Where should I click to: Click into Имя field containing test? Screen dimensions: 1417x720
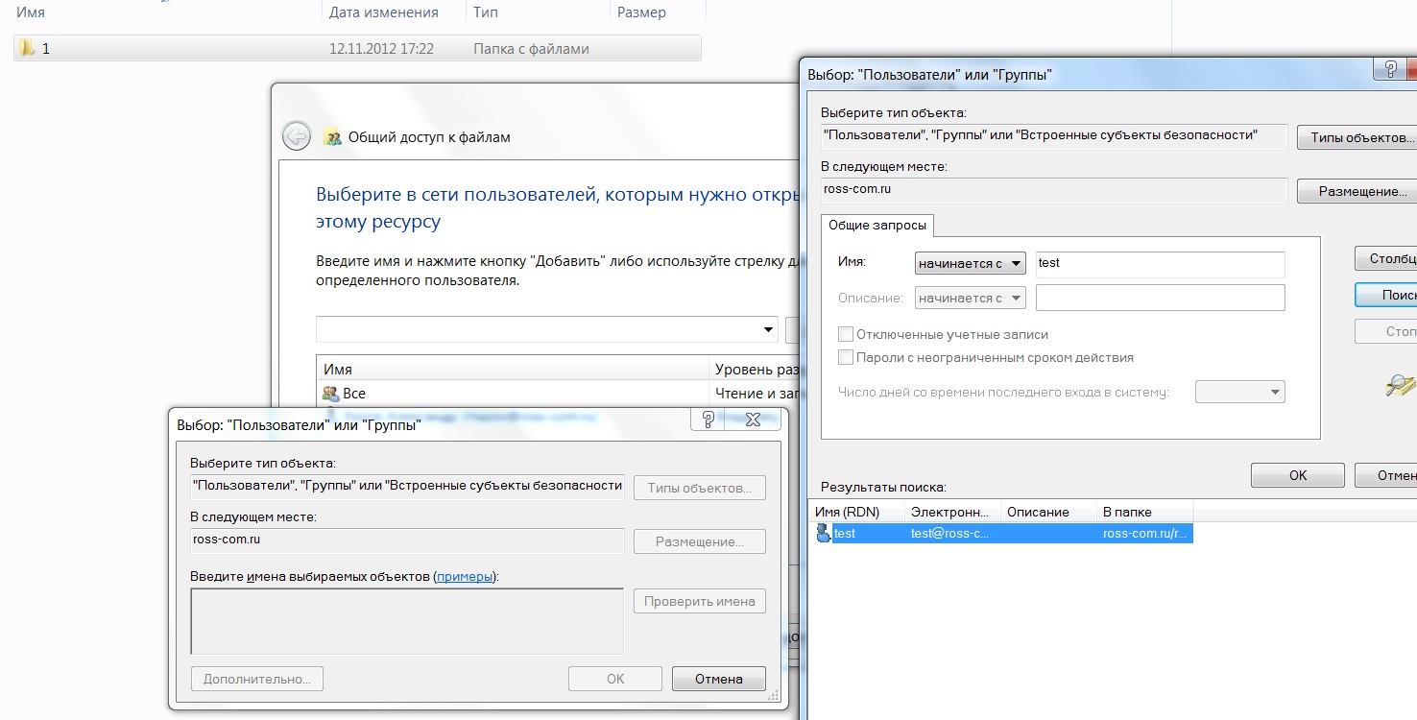1160,263
